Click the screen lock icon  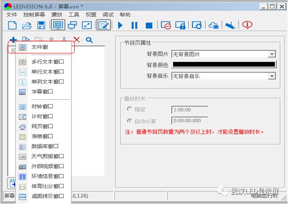180,25
